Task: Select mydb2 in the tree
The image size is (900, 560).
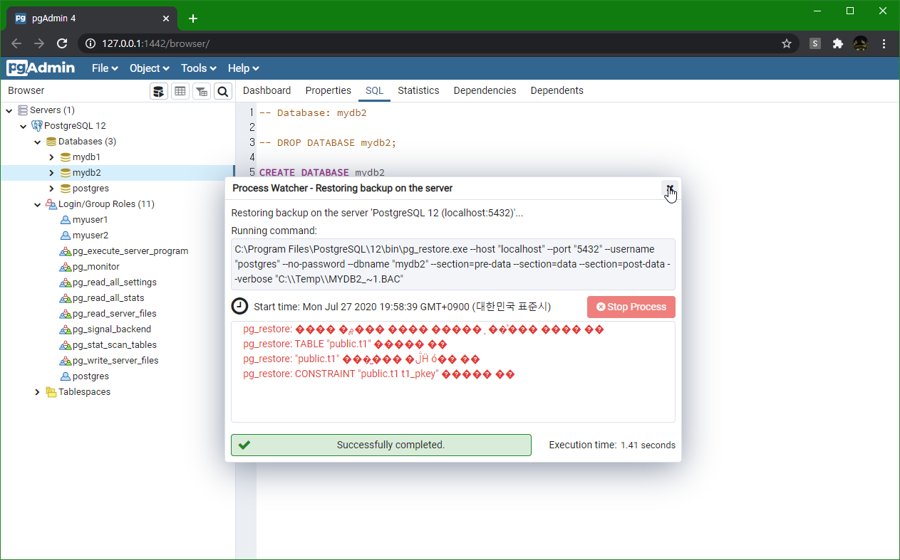Action: click(x=86, y=173)
